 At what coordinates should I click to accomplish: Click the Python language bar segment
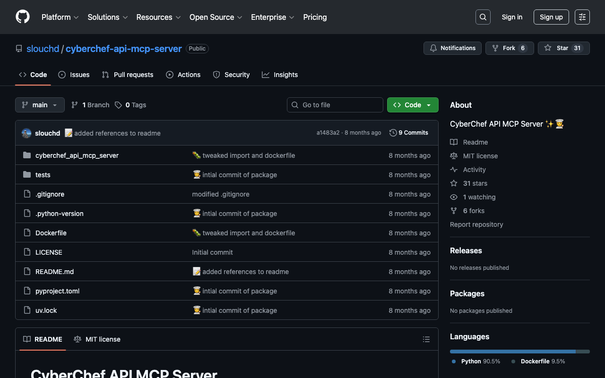coord(512,352)
